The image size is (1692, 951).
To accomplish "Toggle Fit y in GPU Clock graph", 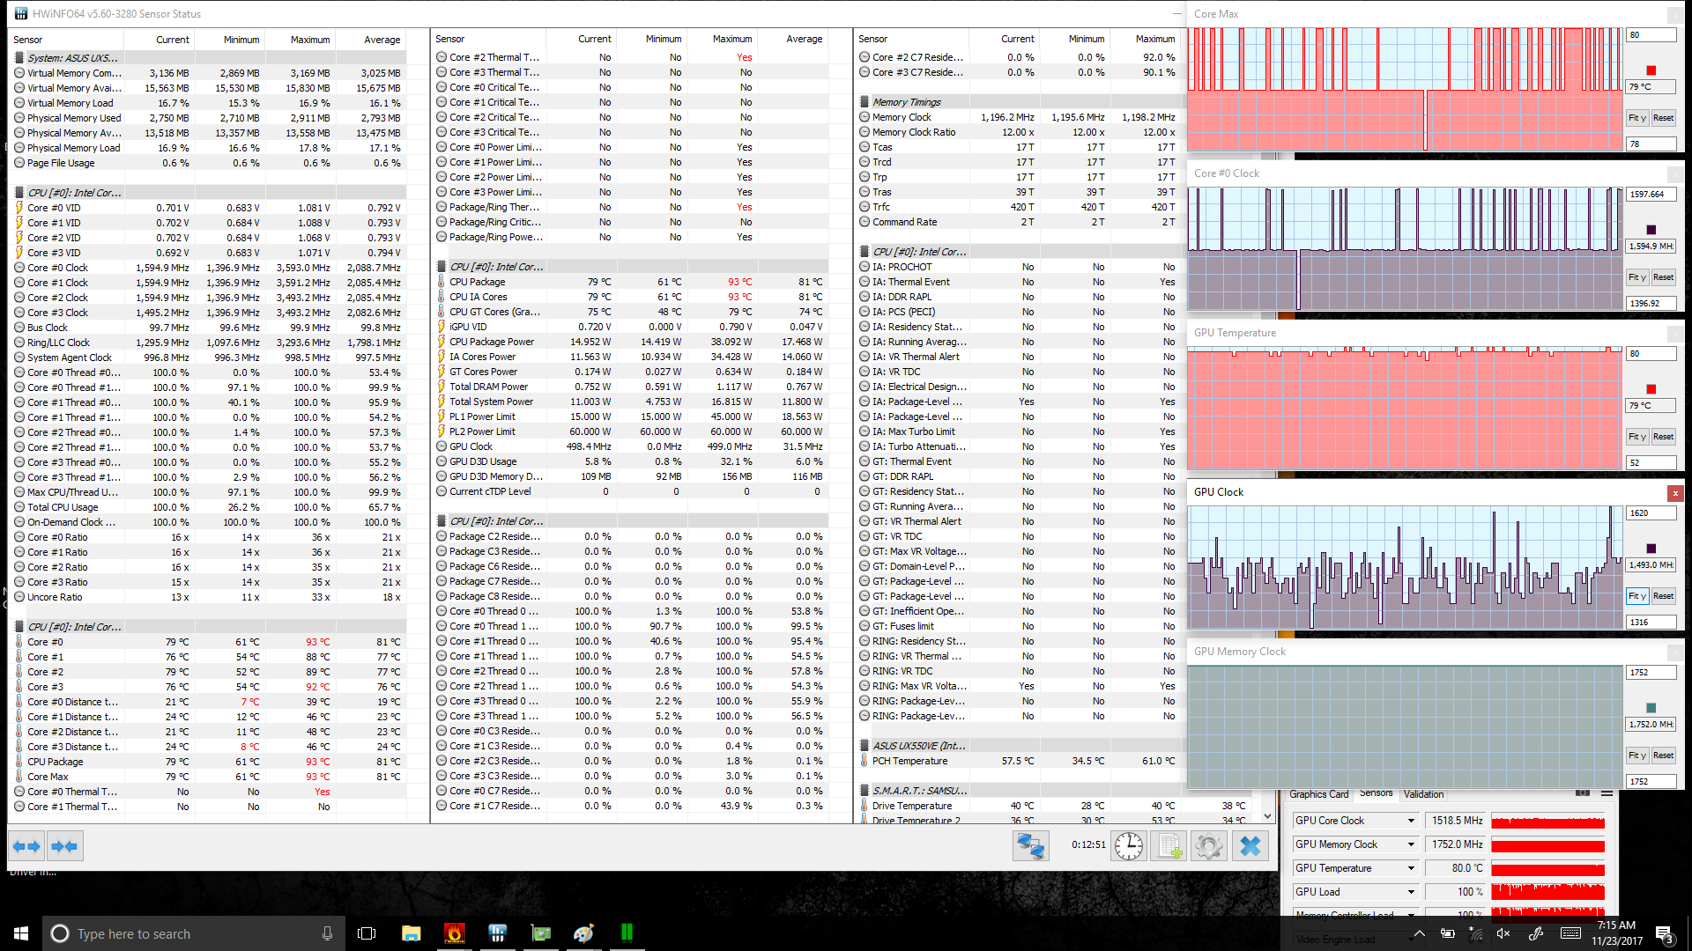I will tap(1636, 596).
